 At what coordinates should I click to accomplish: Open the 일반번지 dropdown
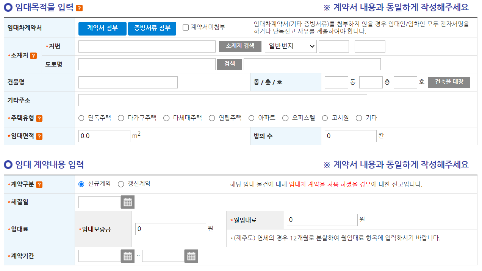click(290, 46)
